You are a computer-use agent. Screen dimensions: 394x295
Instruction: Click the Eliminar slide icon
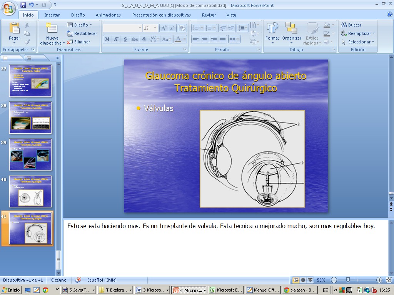coord(70,42)
